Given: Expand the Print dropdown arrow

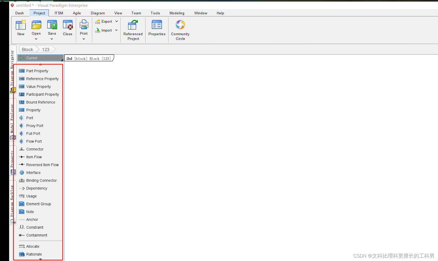Looking at the screenshot, I should (84, 39).
